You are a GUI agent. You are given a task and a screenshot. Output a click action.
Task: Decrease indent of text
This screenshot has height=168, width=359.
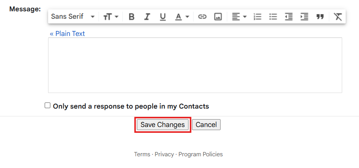point(289,17)
